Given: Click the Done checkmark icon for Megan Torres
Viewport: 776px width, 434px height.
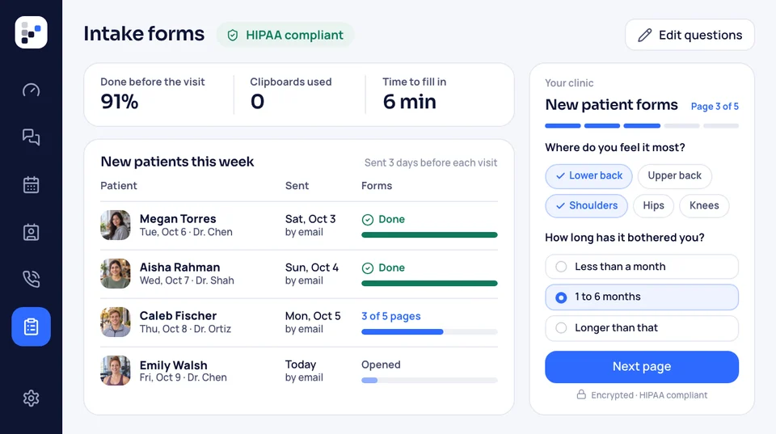Looking at the screenshot, I should (368, 220).
